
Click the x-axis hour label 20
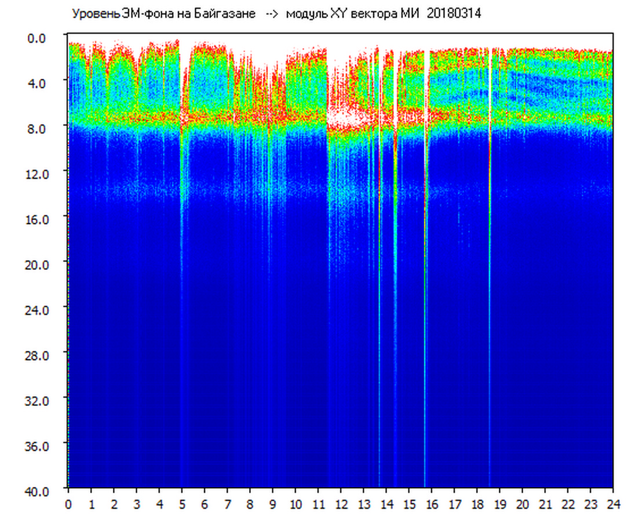(x=523, y=504)
